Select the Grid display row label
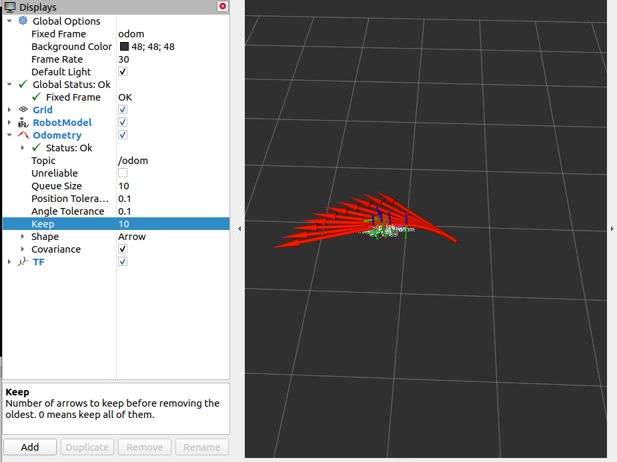 click(x=43, y=110)
